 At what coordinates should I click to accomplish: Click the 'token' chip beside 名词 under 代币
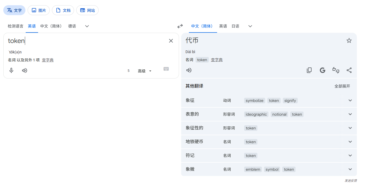[x=202, y=60]
